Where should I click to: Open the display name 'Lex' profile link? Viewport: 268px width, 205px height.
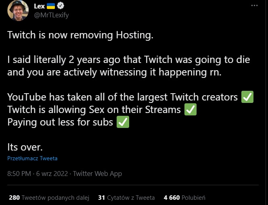tap(39, 6)
